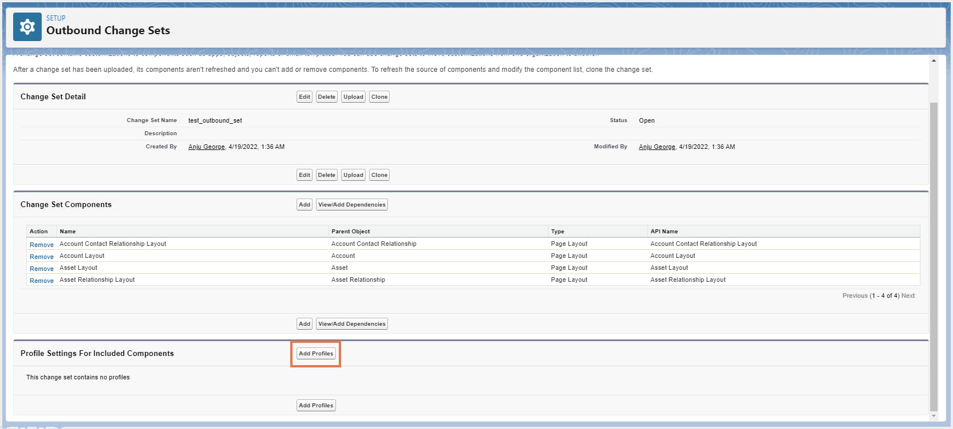Click 'This change set contains no profiles' text
The width and height of the screenshot is (953, 429).
78,378
